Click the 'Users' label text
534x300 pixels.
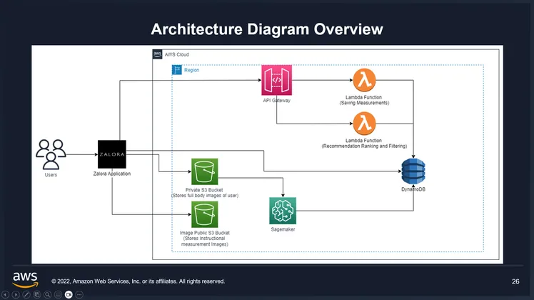pos(51,175)
